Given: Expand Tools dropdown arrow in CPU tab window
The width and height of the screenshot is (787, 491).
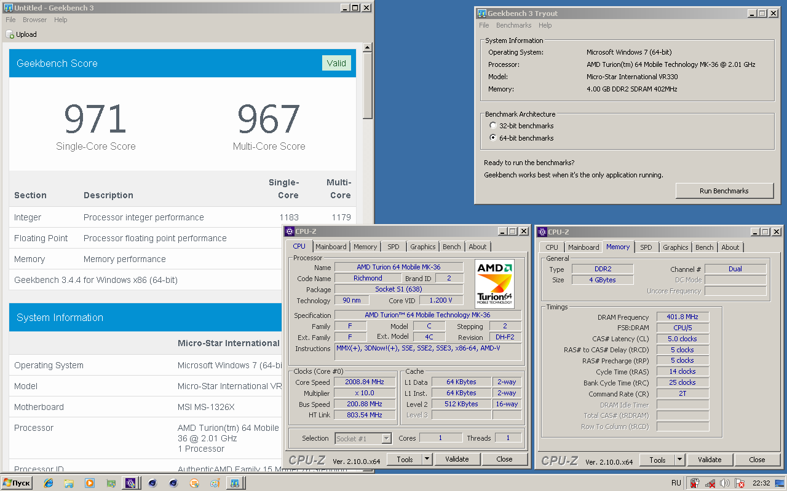Looking at the screenshot, I should (x=427, y=459).
